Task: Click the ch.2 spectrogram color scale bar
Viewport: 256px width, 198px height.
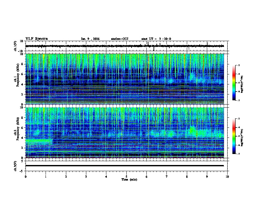Action: tap(234, 136)
